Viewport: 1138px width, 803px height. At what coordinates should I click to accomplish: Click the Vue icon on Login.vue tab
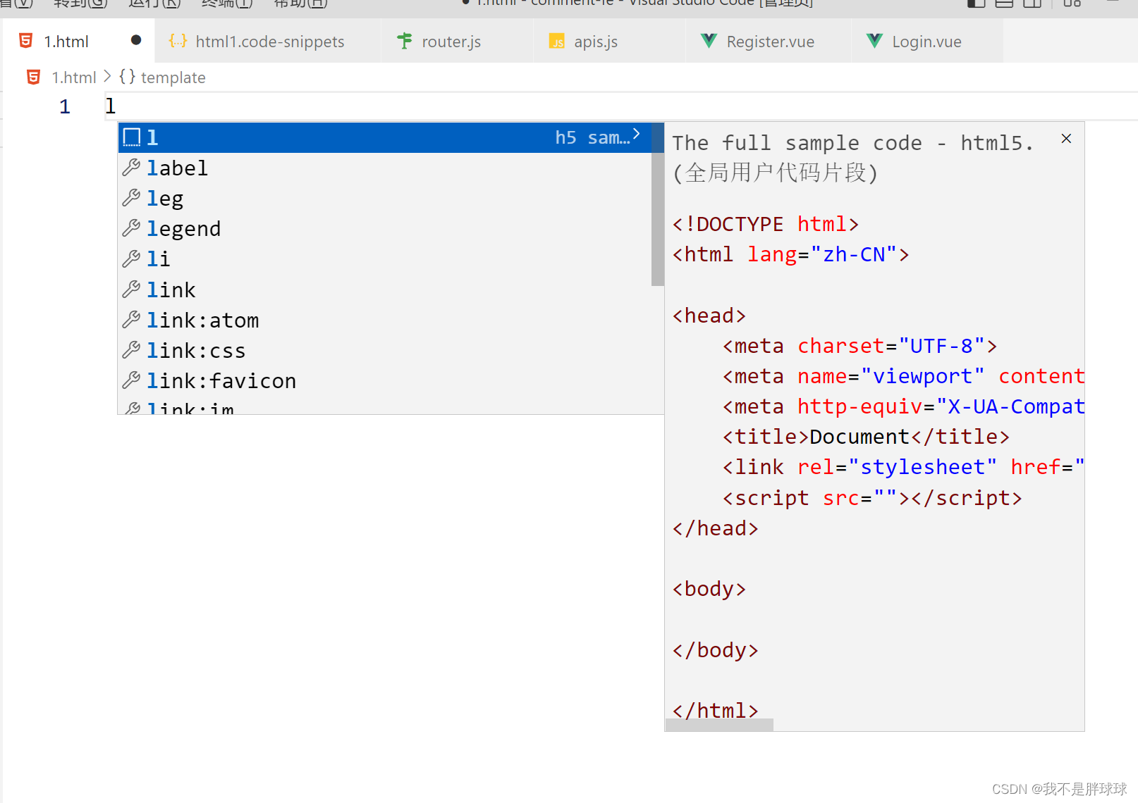pyautogui.click(x=874, y=41)
